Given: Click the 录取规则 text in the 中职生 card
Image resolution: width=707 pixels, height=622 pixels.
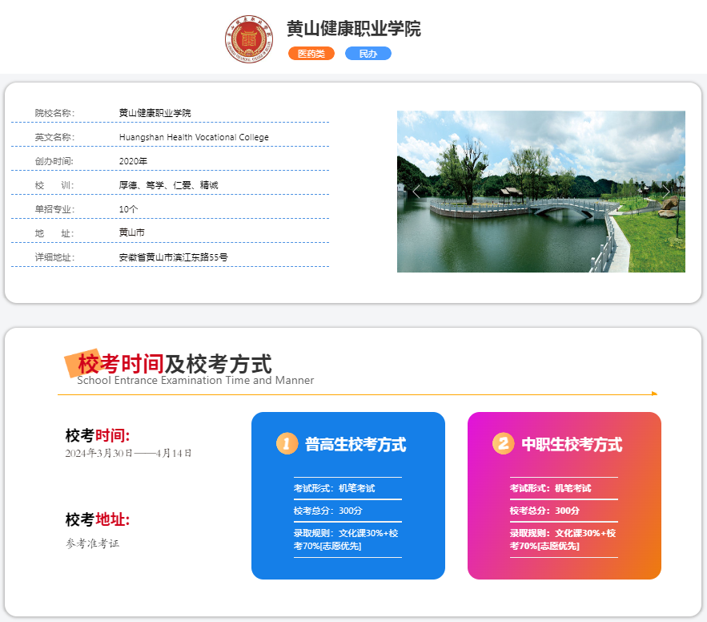Looking at the screenshot, I should click(563, 539).
